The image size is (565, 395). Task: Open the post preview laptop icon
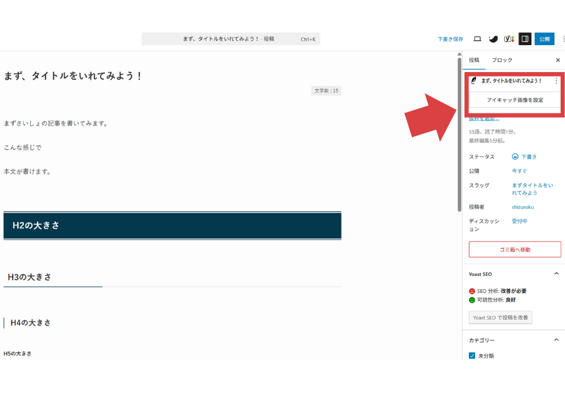pos(478,39)
